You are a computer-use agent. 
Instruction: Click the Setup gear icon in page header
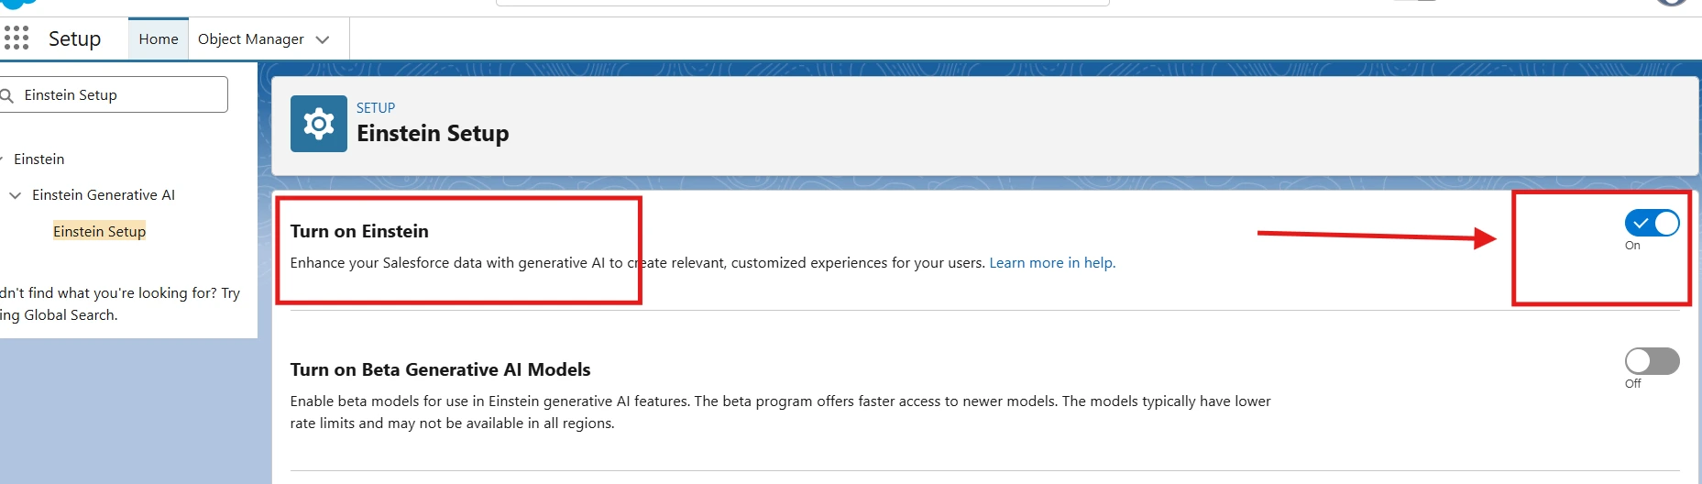tap(318, 124)
